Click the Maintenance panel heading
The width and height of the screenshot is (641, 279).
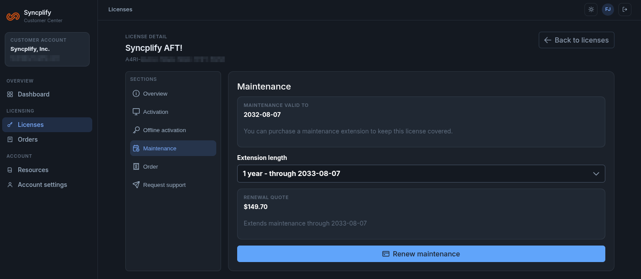click(x=264, y=86)
